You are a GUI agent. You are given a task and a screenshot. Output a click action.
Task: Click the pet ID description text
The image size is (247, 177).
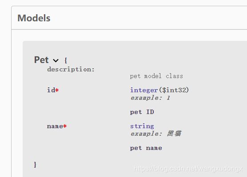click(x=142, y=112)
